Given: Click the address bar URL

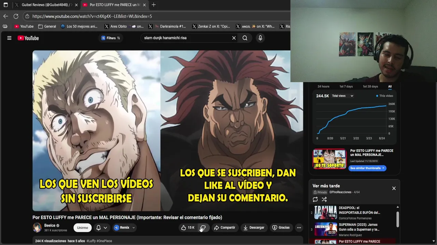Looking at the screenshot, I should tap(92, 16).
